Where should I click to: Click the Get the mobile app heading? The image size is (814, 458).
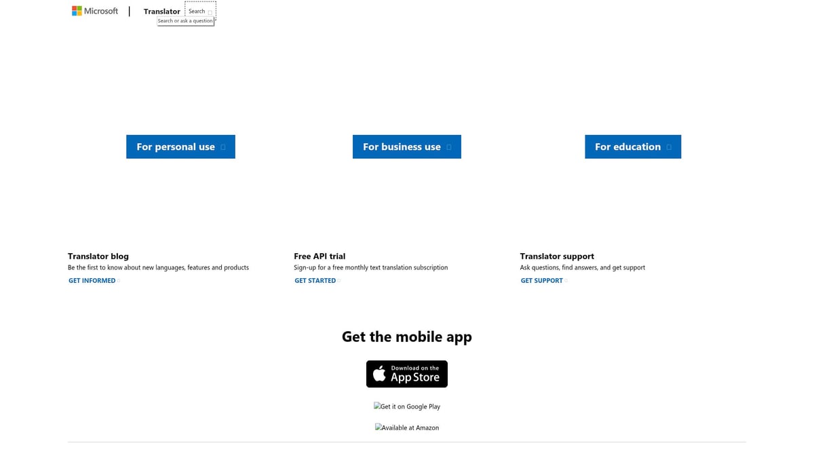[x=406, y=336]
